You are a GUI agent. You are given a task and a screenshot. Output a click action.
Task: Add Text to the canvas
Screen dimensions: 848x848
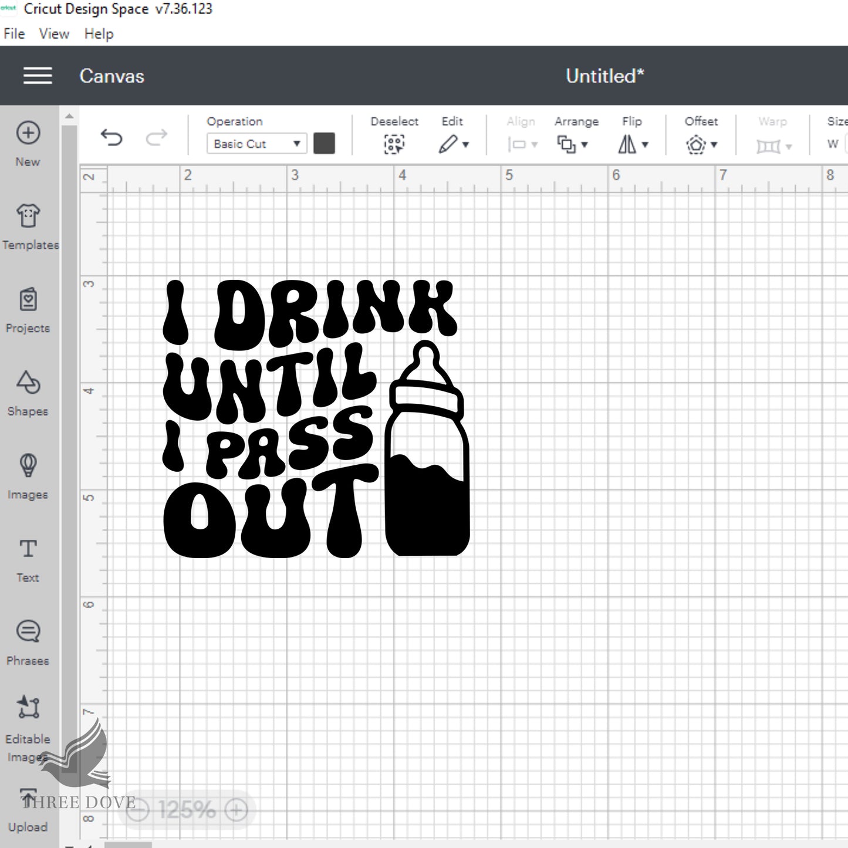tap(28, 560)
